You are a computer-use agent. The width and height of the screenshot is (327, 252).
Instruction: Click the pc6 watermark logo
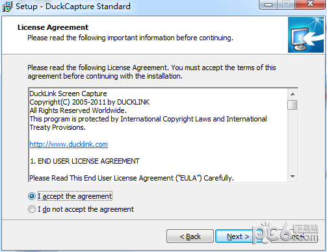285,233
